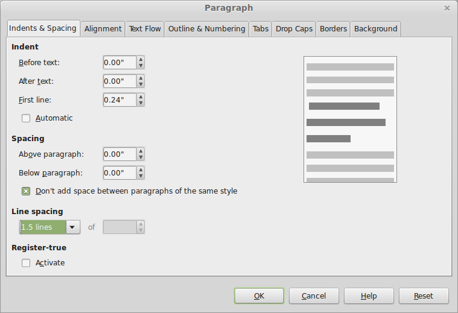Click the First line input field
The width and height of the screenshot is (458, 313).
119,100
